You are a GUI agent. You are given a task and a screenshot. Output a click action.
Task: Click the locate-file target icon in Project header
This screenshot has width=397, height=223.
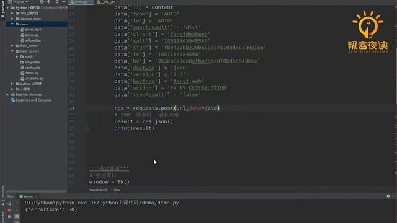pos(42,2)
